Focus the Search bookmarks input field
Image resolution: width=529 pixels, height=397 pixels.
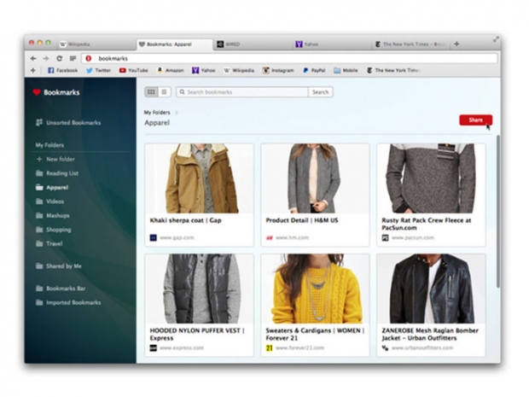(x=246, y=91)
